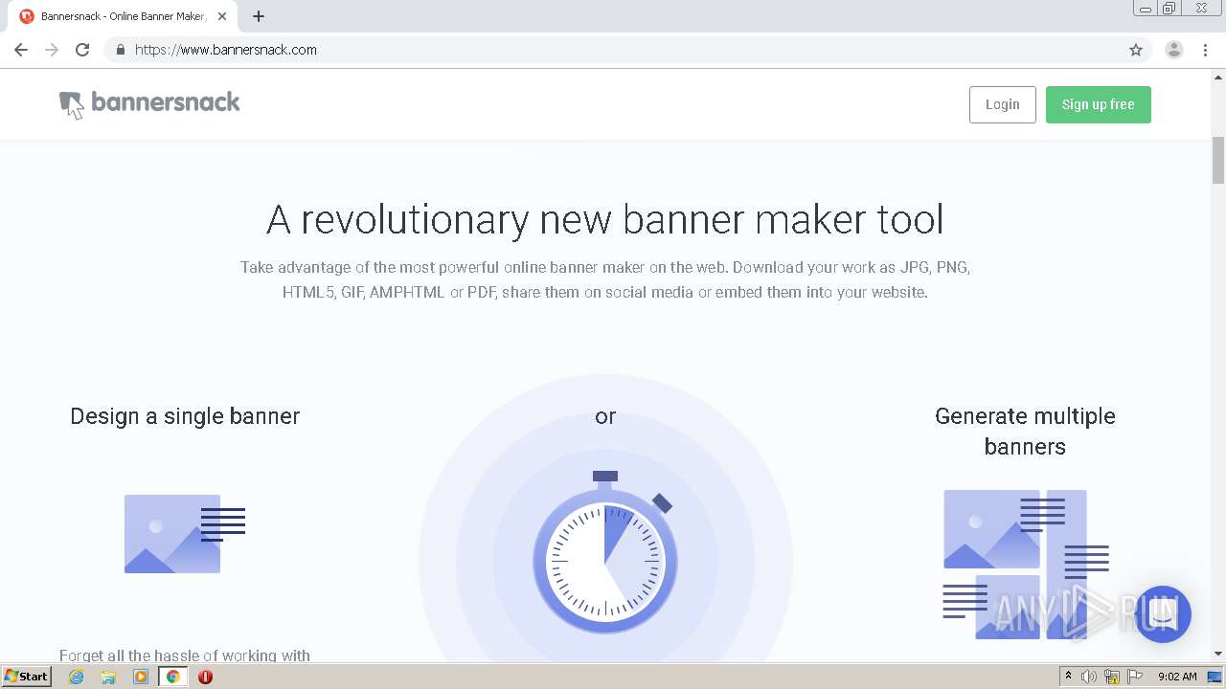Select the 'Design a single banner' heading
The image size is (1226, 689).
[x=185, y=416]
